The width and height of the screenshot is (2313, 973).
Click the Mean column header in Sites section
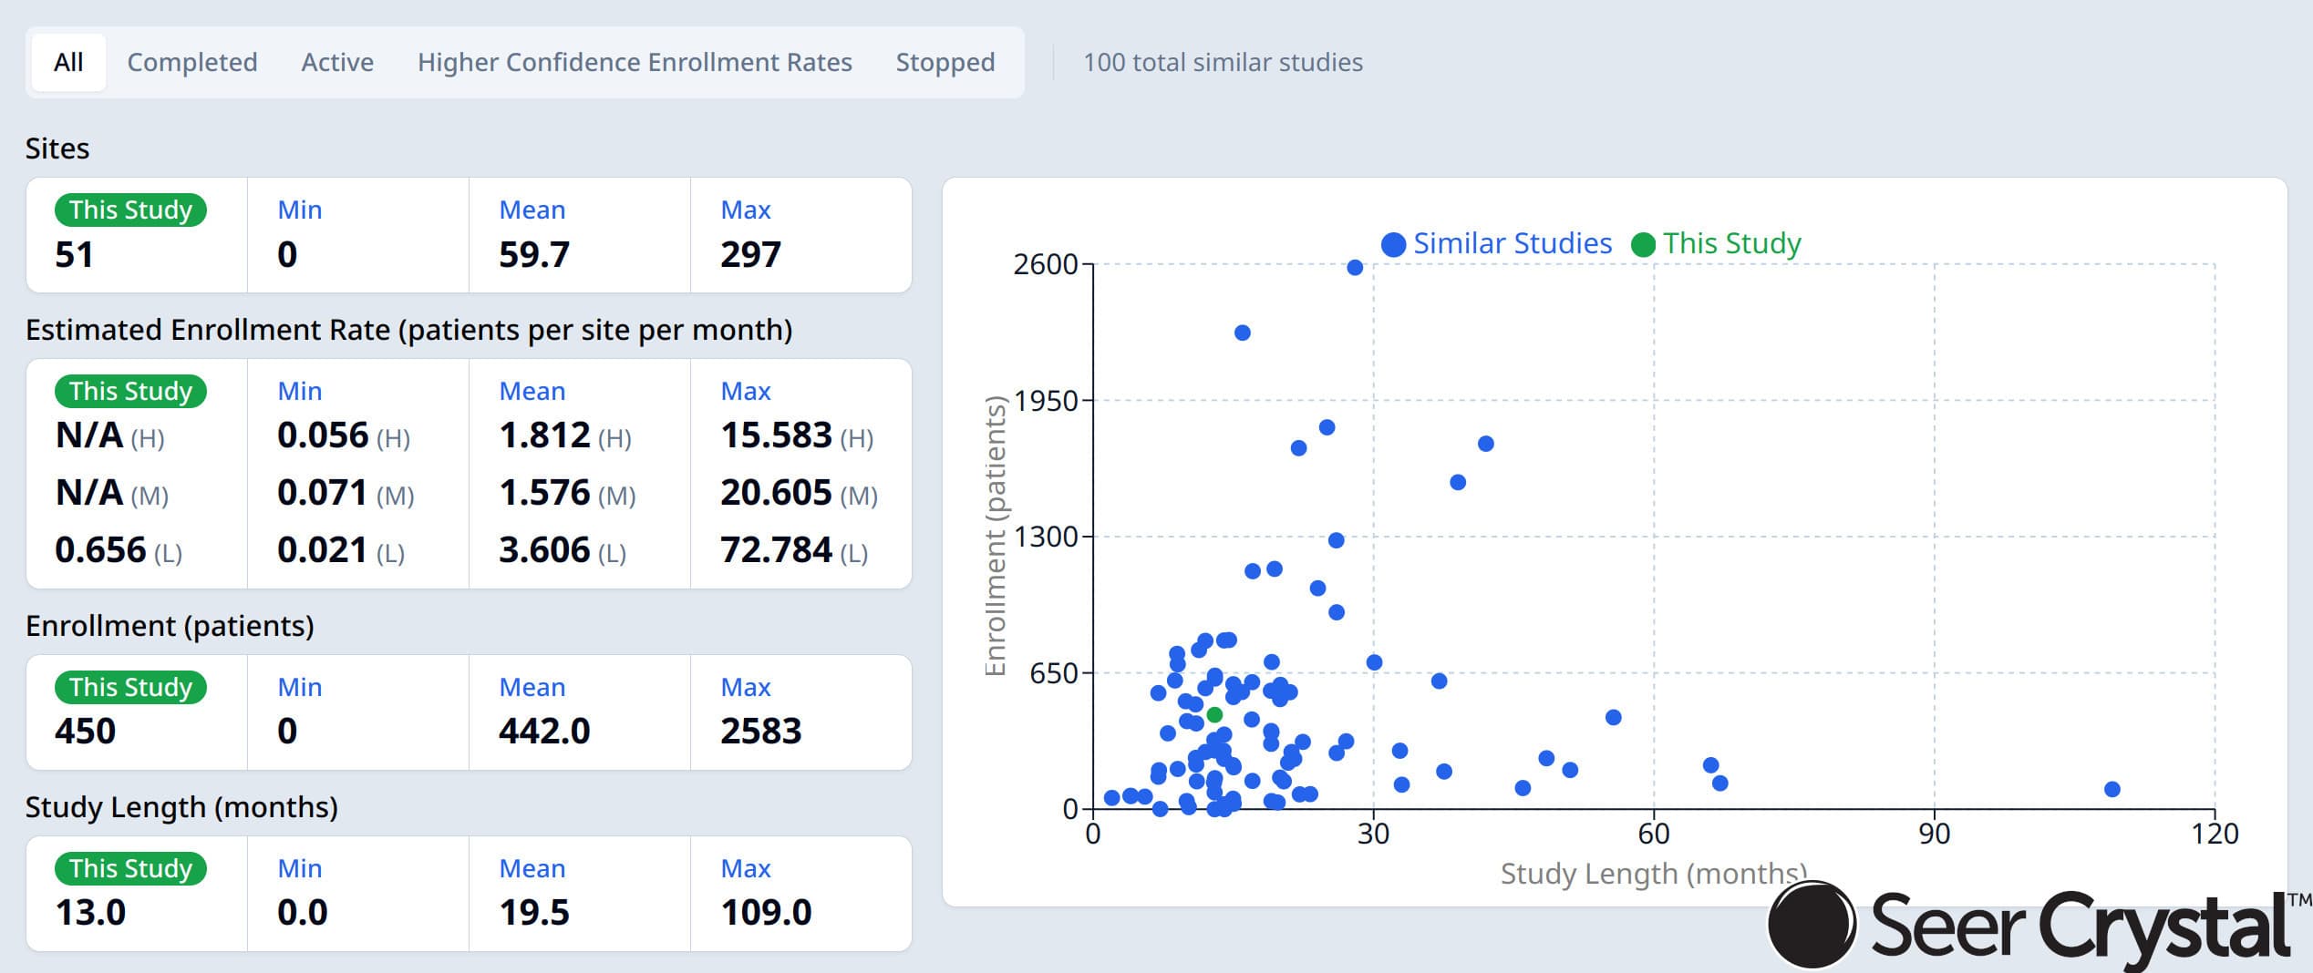click(533, 210)
